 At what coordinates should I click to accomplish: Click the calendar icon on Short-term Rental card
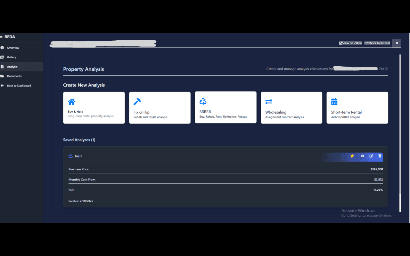[334, 102]
